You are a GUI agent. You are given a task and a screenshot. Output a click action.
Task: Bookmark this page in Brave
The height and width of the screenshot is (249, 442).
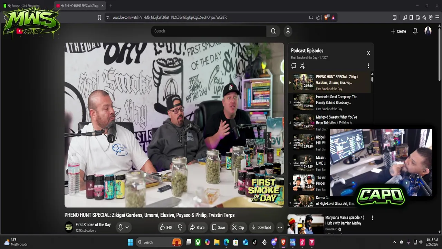[x=99, y=17]
